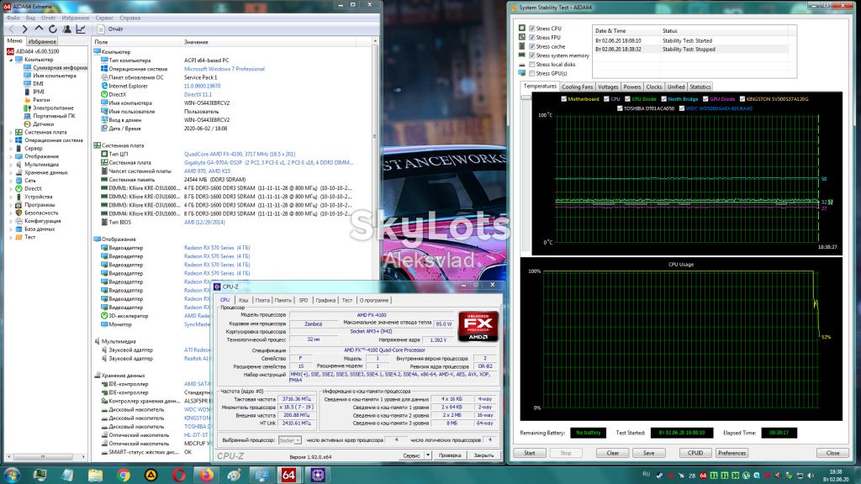Image resolution: width=861 pixels, height=484 pixels.
Task: Click Закрыть button in CPU-Z
Action: [483, 455]
